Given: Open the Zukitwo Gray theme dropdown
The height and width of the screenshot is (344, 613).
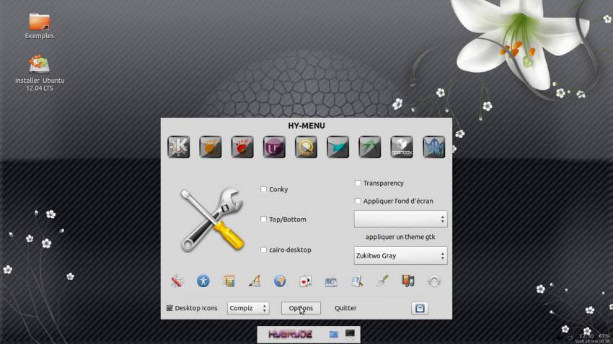Looking at the screenshot, I should click(400, 255).
